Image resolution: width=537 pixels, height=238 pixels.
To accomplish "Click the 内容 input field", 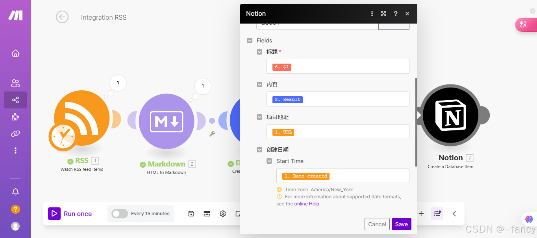I will (x=338, y=99).
